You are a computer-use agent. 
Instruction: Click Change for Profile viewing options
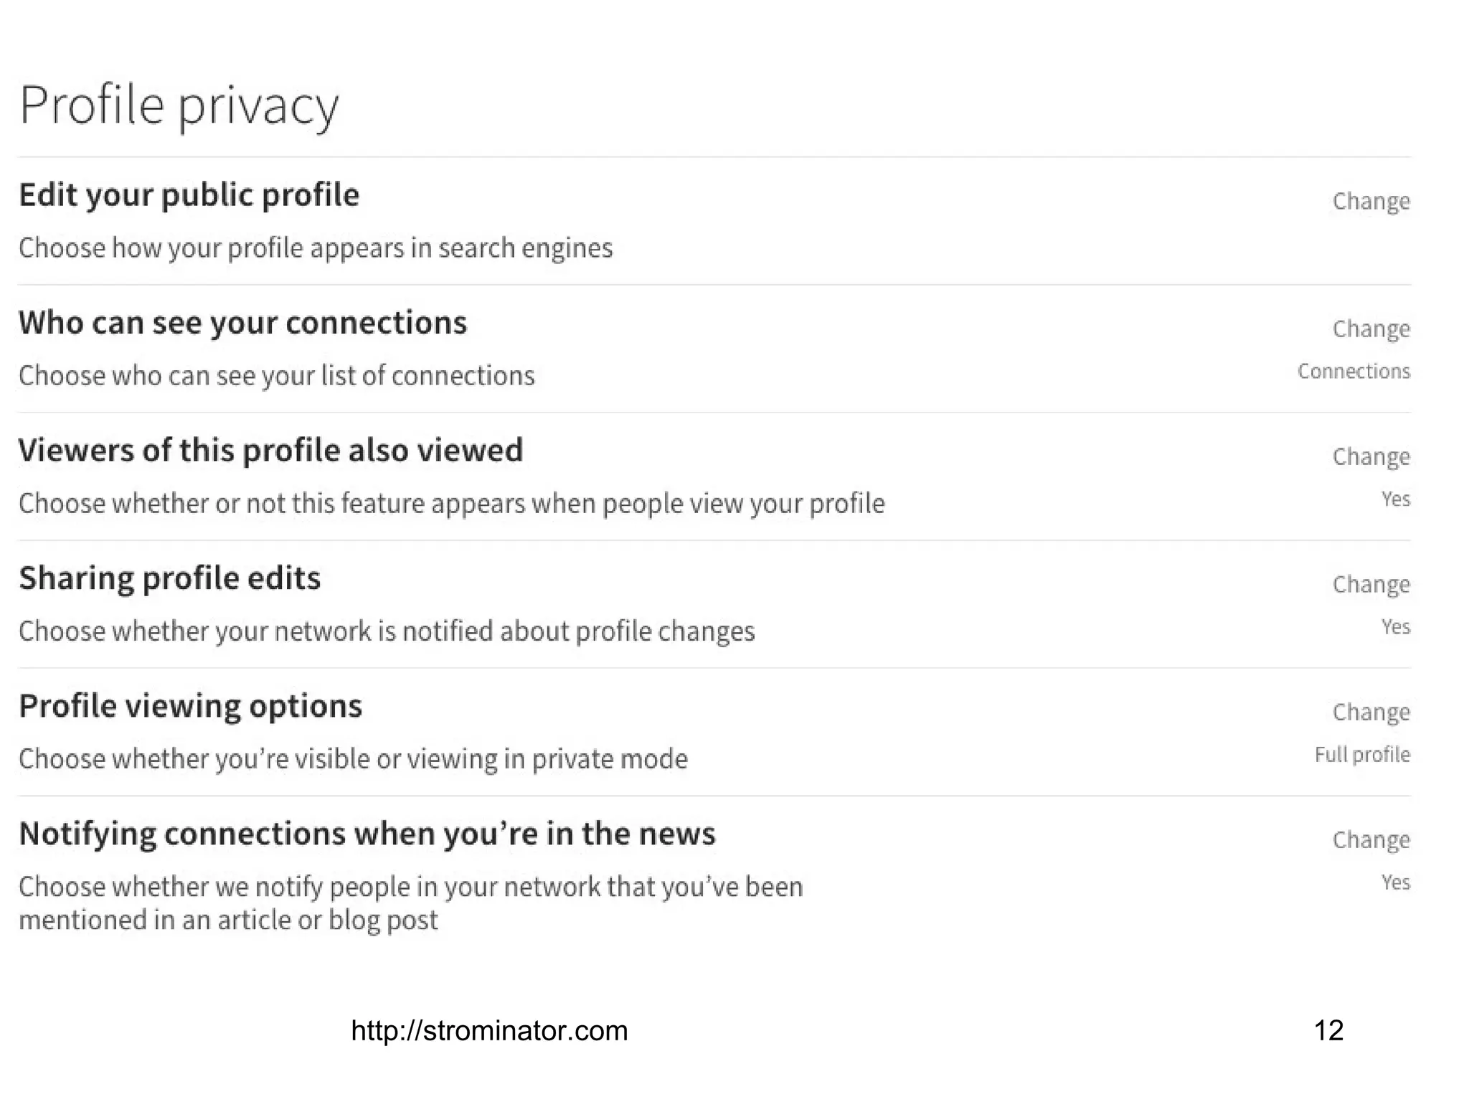pos(1371,712)
